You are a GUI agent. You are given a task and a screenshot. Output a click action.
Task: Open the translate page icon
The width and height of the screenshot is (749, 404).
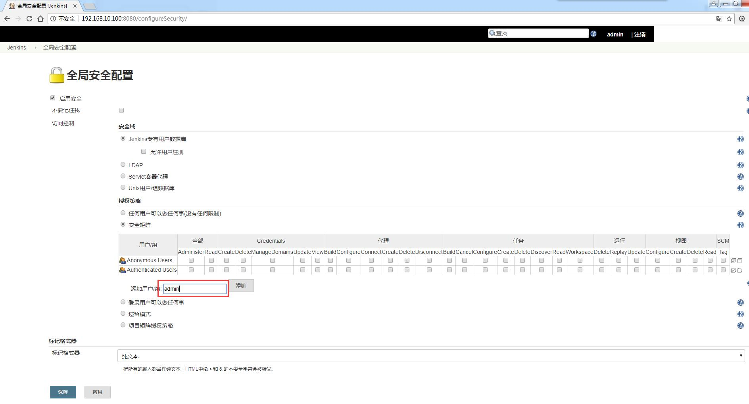tap(719, 19)
